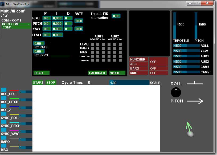This screenshot has height=155, width=217.
Task: Click the YAW D value field
Action: pos(68,29)
